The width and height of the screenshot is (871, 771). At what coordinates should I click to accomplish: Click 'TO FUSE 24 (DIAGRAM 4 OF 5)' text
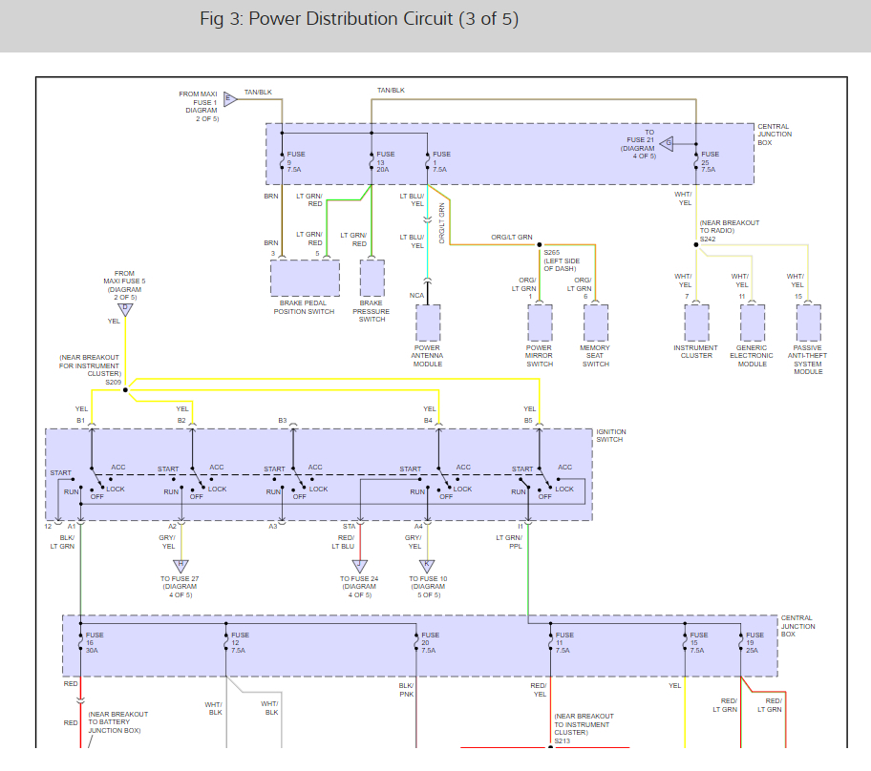(359, 587)
